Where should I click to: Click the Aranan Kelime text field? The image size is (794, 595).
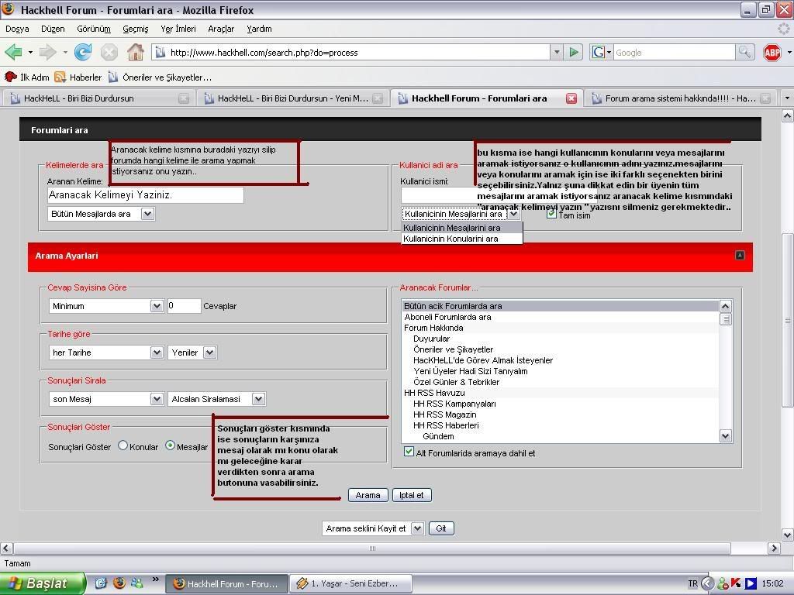145,195
